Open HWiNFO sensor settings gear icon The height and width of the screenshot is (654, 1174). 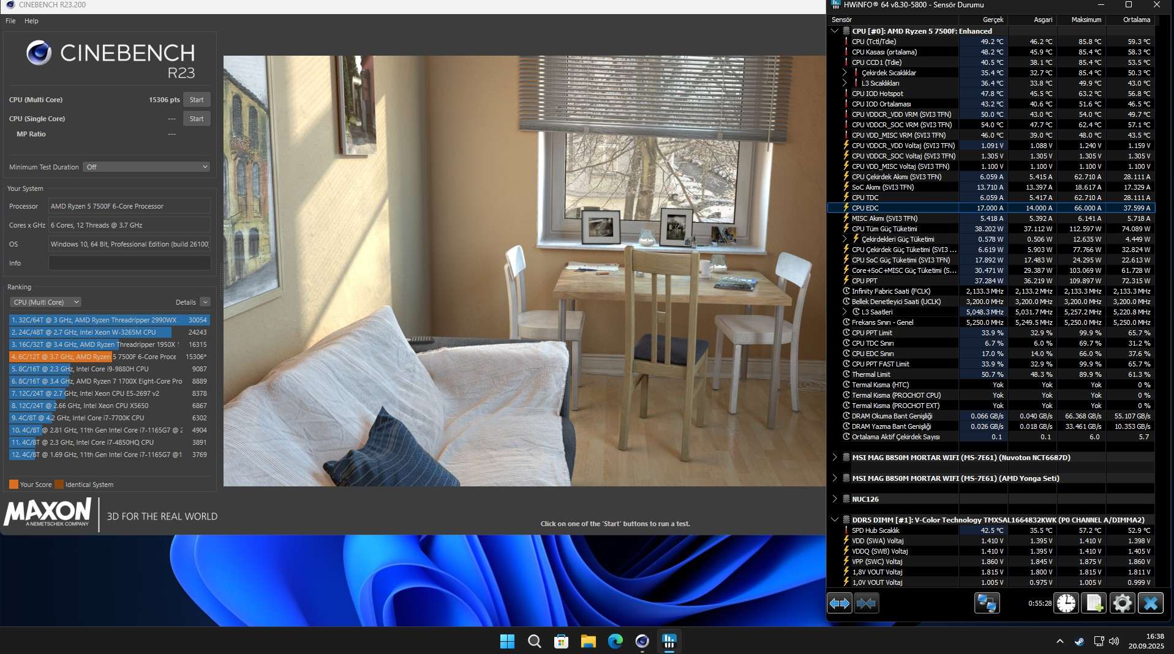[x=1122, y=603]
